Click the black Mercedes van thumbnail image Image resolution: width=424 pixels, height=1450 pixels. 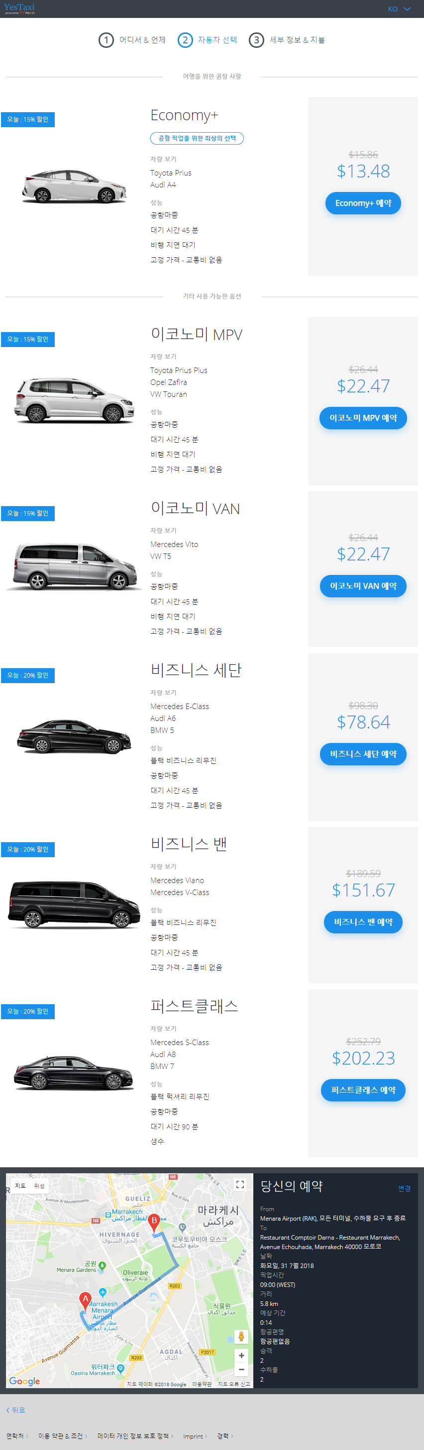[74, 904]
